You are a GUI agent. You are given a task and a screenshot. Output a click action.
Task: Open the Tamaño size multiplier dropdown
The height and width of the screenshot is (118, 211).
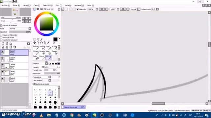(x=43, y=67)
